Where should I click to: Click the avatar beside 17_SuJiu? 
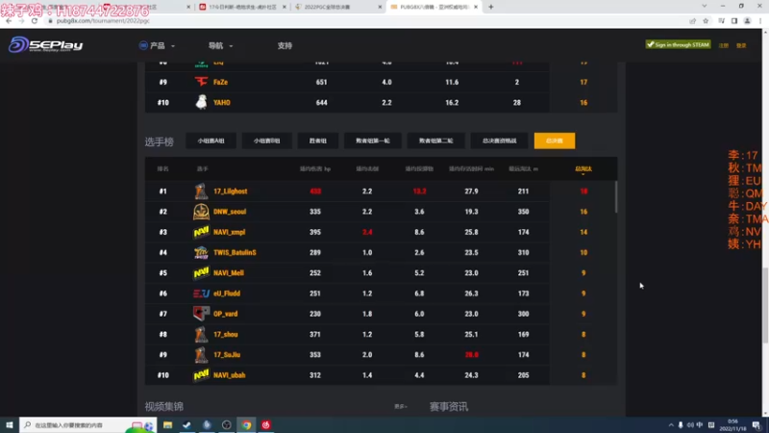[x=201, y=354]
